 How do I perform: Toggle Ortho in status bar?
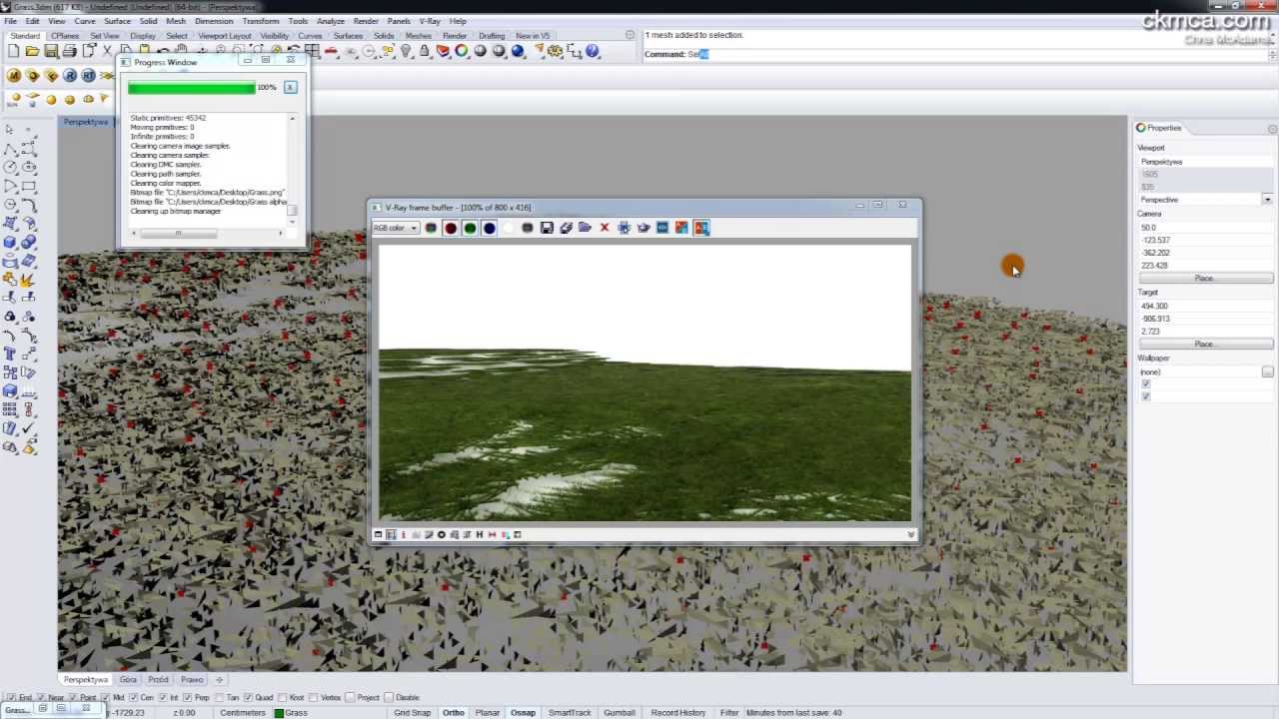(454, 713)
